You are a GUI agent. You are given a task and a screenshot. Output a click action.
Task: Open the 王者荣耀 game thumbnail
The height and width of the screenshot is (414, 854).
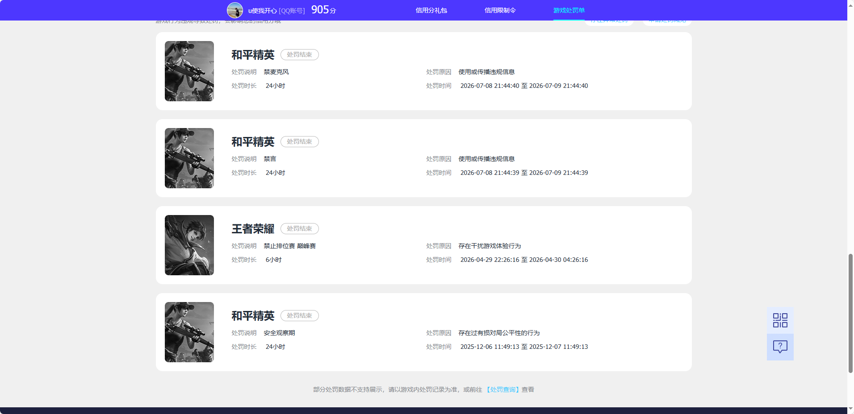(x=189, y=245)
